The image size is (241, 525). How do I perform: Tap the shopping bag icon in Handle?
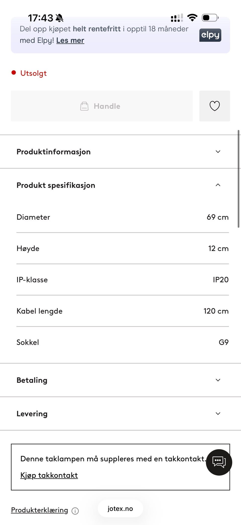tap(84, 106)
